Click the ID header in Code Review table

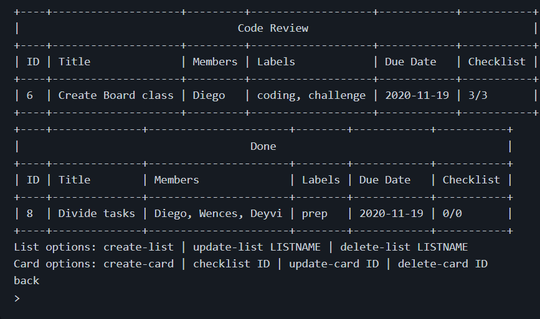33,62
